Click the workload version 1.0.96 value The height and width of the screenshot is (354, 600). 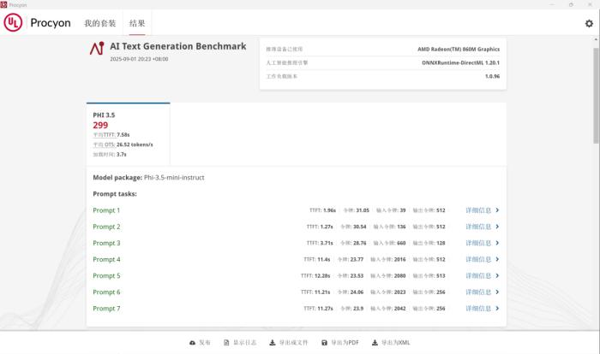(492, 76)
